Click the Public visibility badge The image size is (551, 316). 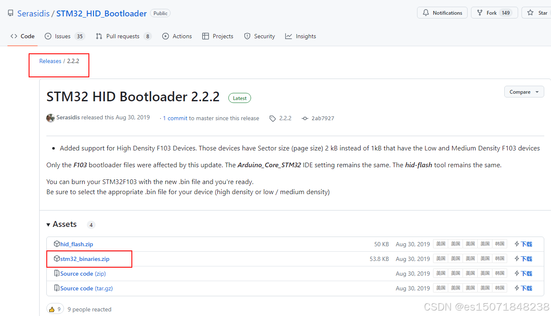tap(160, 13)
